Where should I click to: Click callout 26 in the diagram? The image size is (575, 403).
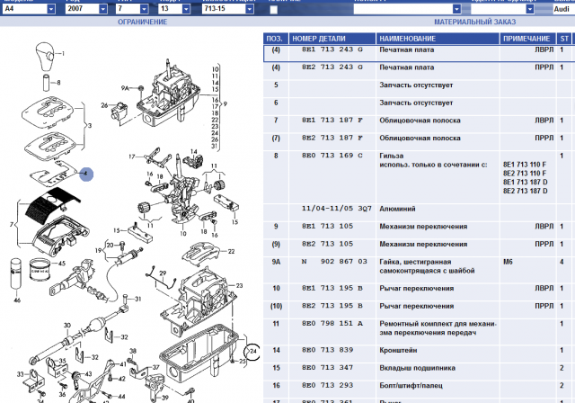pos(105,105)
